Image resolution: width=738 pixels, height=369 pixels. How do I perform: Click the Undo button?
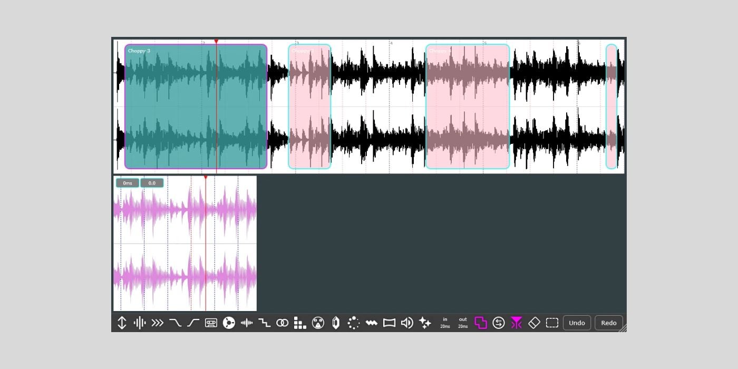click(577, 323)
